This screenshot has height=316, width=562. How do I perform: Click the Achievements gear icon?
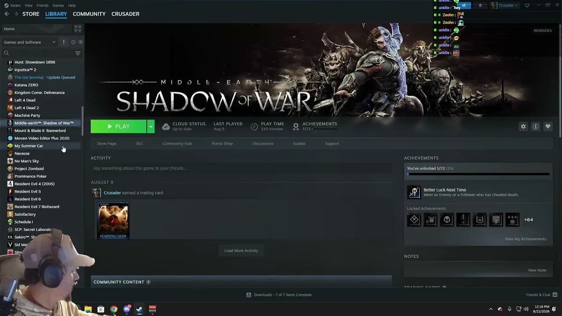(296, 126)
